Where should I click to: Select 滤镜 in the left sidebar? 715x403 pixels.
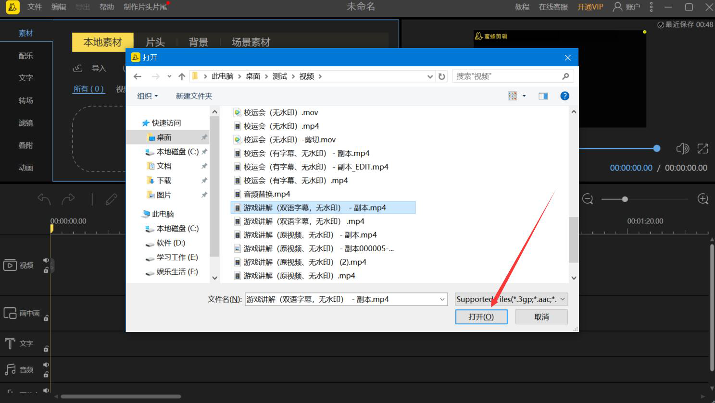point(26,123)
